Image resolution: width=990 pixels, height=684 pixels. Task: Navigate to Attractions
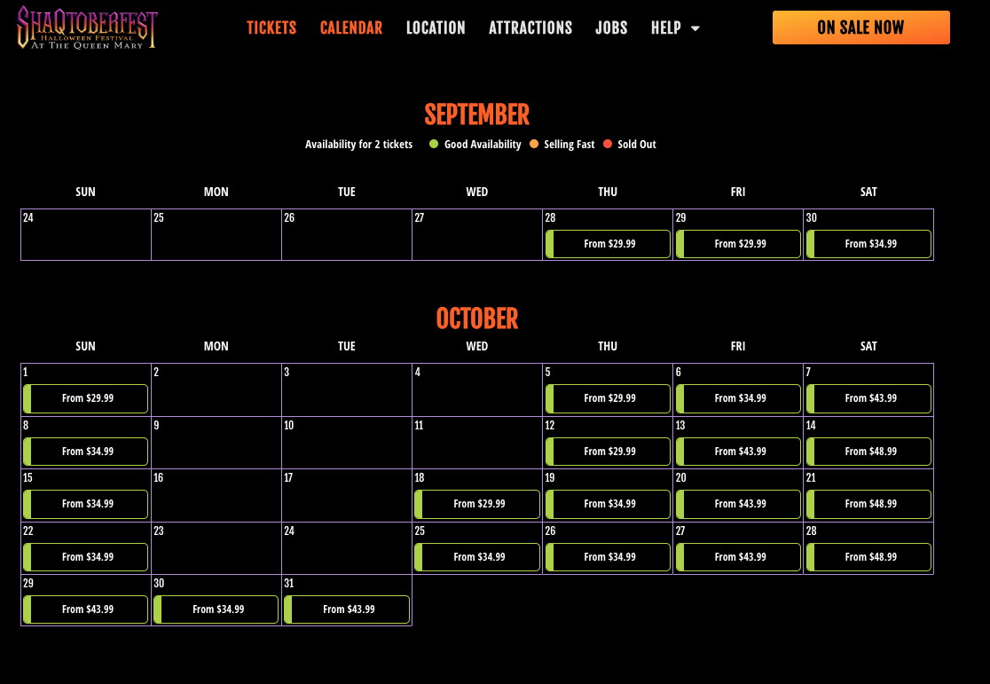530,28
